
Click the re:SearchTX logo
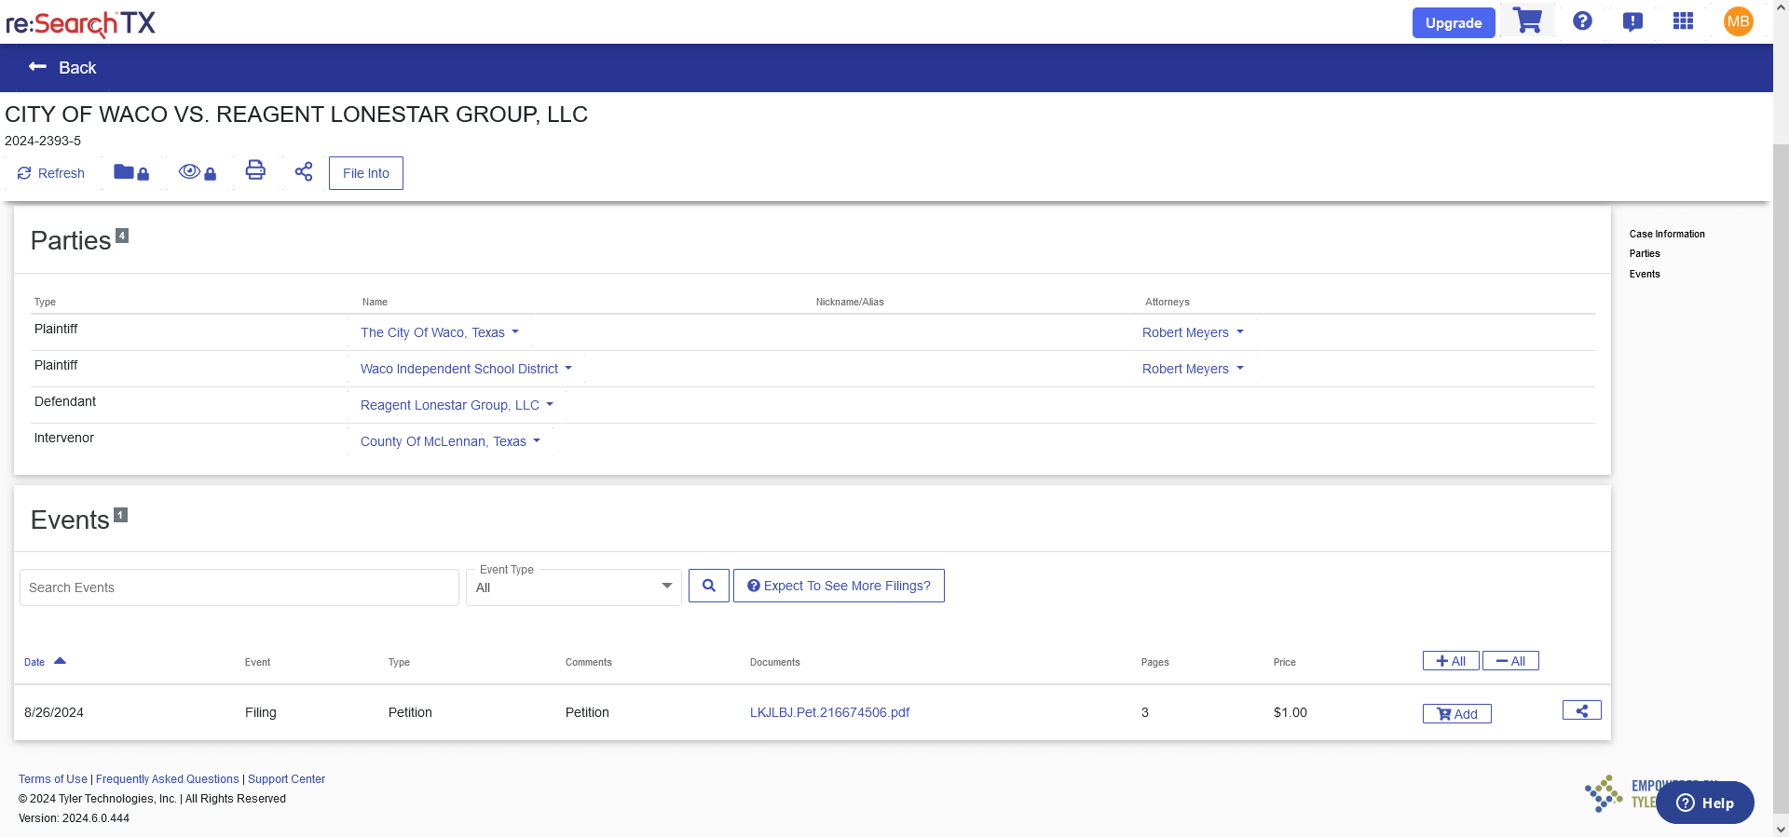[81, 22]
